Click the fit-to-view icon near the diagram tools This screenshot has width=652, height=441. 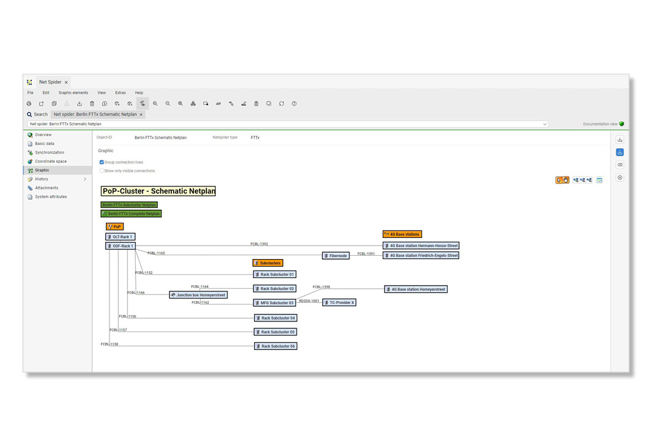[599, 180]
